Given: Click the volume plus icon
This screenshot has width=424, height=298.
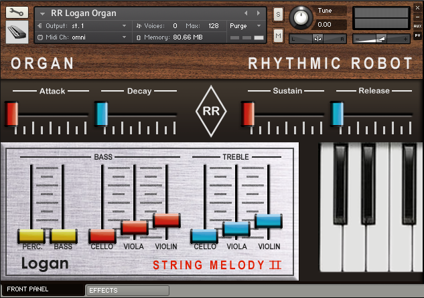Looking at the screenshot, I should [x=405, y=39].
